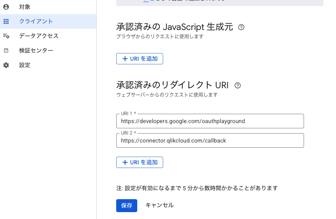The width and height of the screenshot is (336, 219).
Task: Add another redirect URI with URI を追加
Action: [140, 162]
